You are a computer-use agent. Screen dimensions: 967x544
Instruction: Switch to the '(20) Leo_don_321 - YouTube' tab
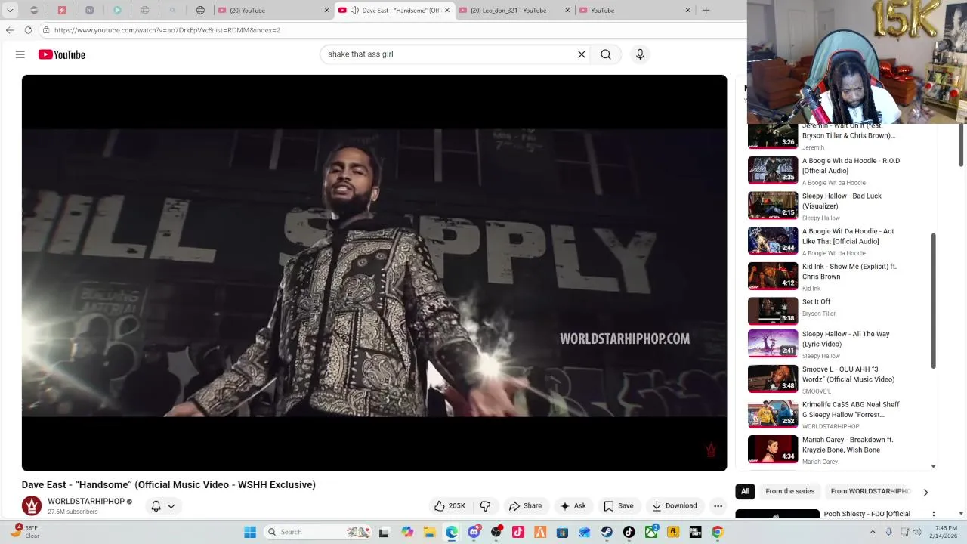coord(514,11)
